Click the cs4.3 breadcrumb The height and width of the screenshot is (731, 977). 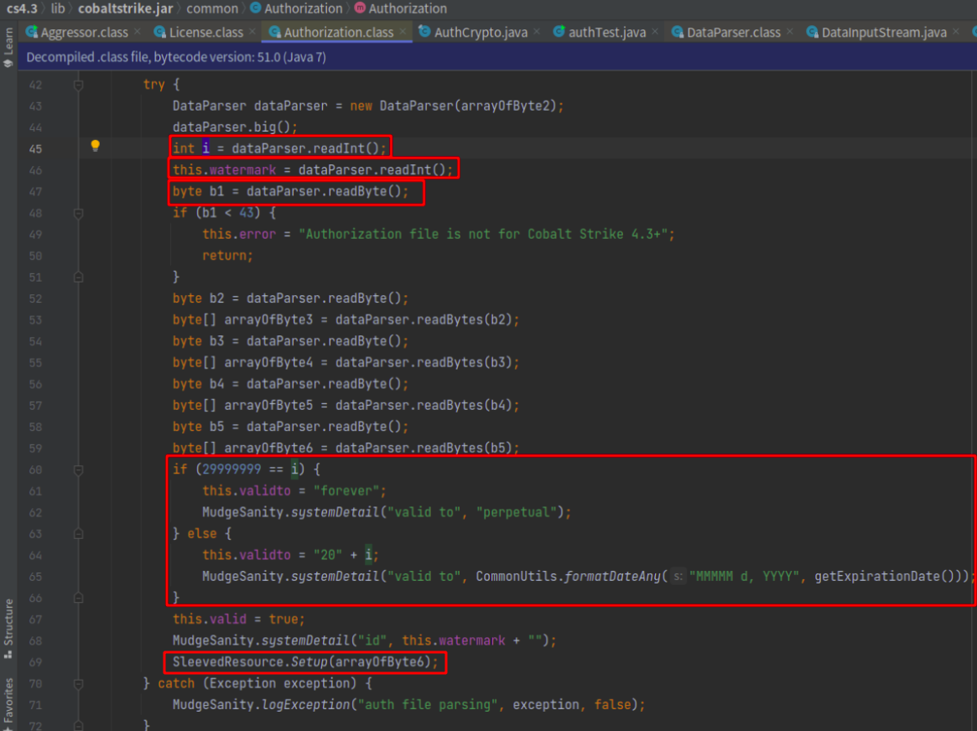pos(22,8)
